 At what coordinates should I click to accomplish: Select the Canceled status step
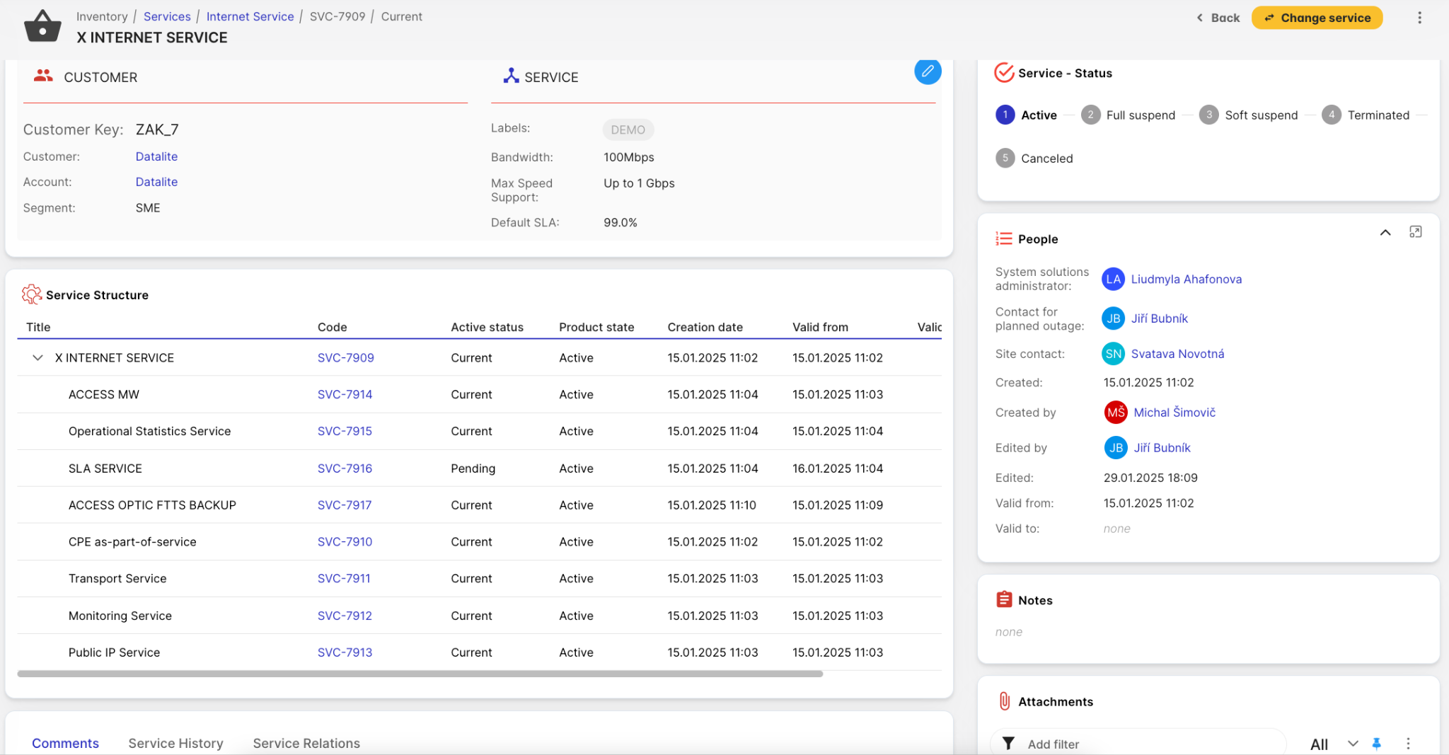click(x=1034, y=159)
